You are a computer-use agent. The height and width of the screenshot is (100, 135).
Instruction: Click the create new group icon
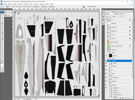tap(125, 98)
